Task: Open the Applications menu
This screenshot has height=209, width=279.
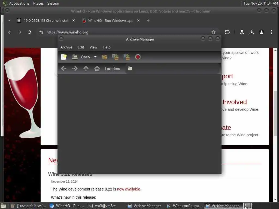Action: coord(16,3)
